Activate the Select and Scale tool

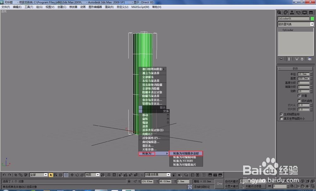pos(82,175)
